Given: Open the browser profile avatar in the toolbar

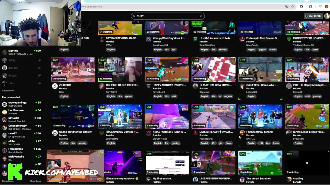Looking at the screenshot, I should 327,7.
